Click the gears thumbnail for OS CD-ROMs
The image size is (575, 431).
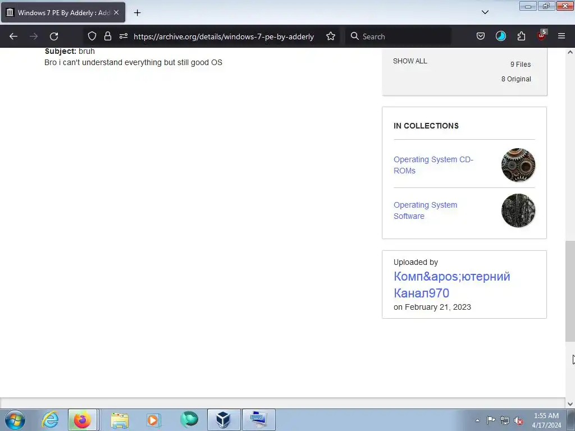[x=518, y=165]
